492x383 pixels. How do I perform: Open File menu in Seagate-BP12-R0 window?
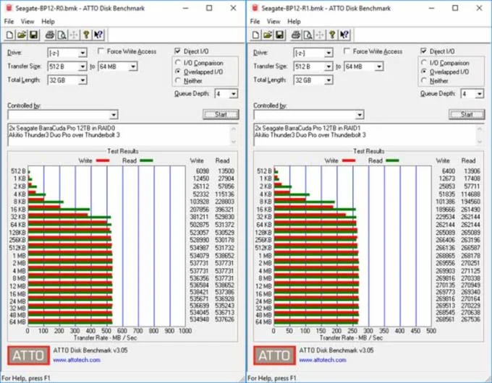[x=9, y=21]
